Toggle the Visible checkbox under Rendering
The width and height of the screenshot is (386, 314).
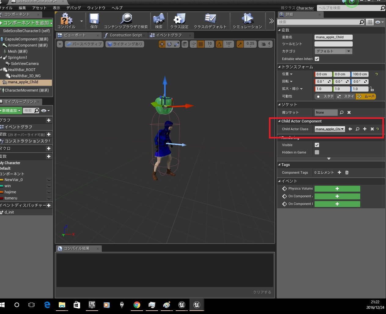(317, 145)
